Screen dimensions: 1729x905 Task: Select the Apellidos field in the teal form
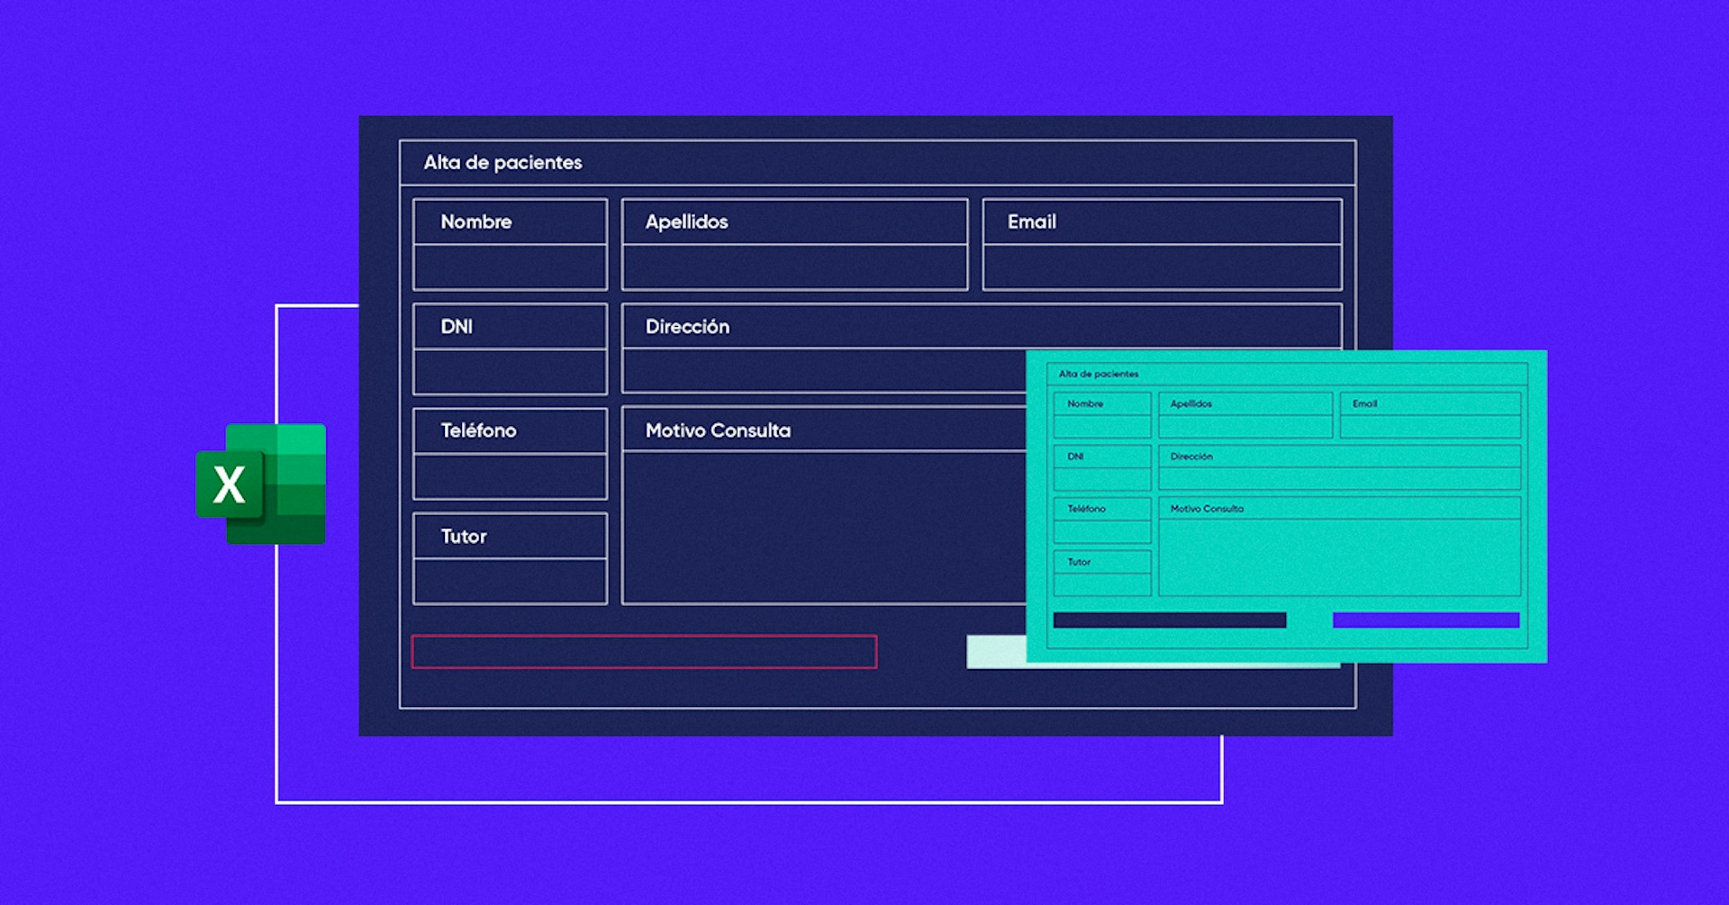click(x=1245, y=426)
